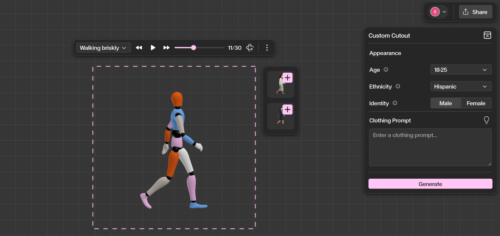Click the Generate button
Image resolution: width=500 pixels, height=236 pixels.
click(430, 184)
